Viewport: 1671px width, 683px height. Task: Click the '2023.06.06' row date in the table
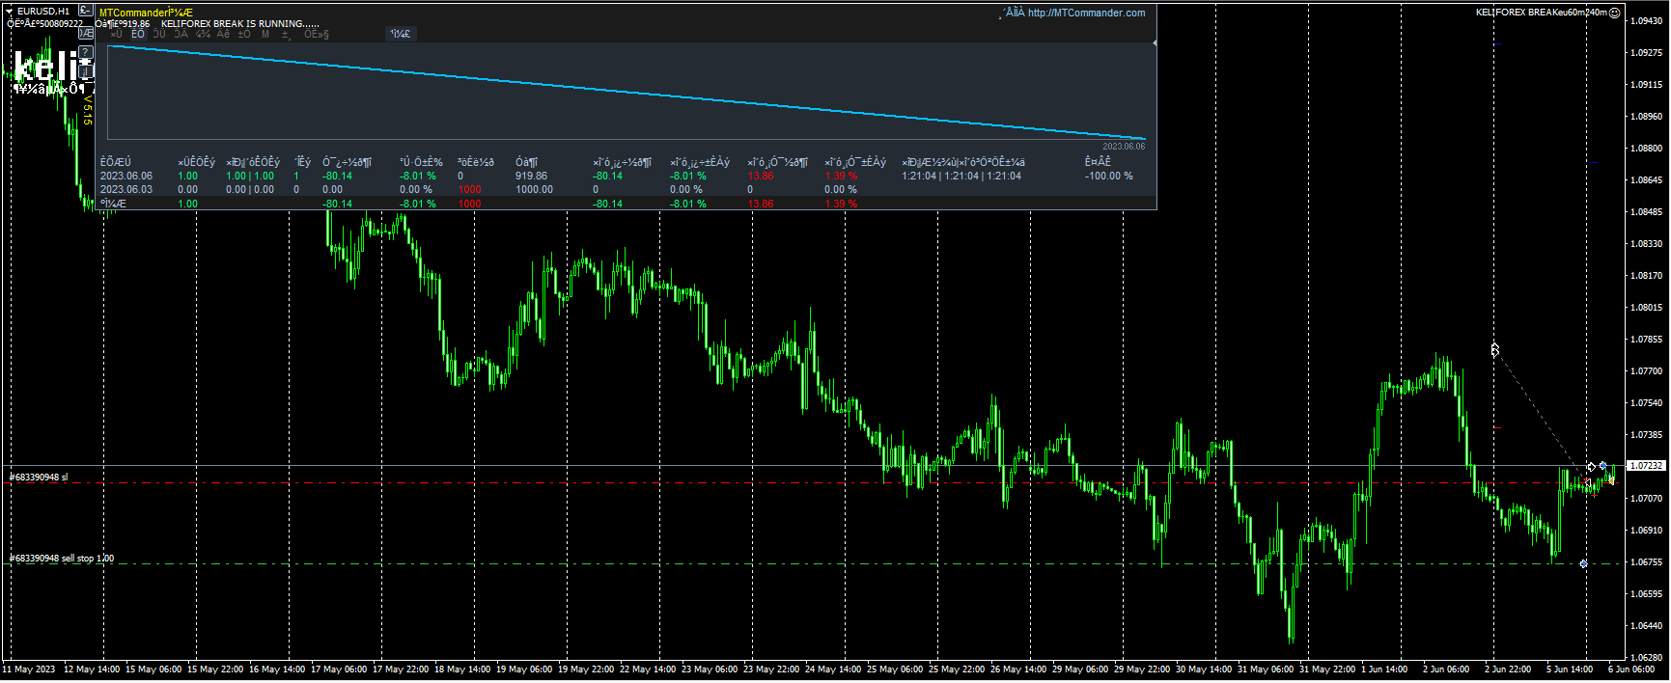pos(126,177)
